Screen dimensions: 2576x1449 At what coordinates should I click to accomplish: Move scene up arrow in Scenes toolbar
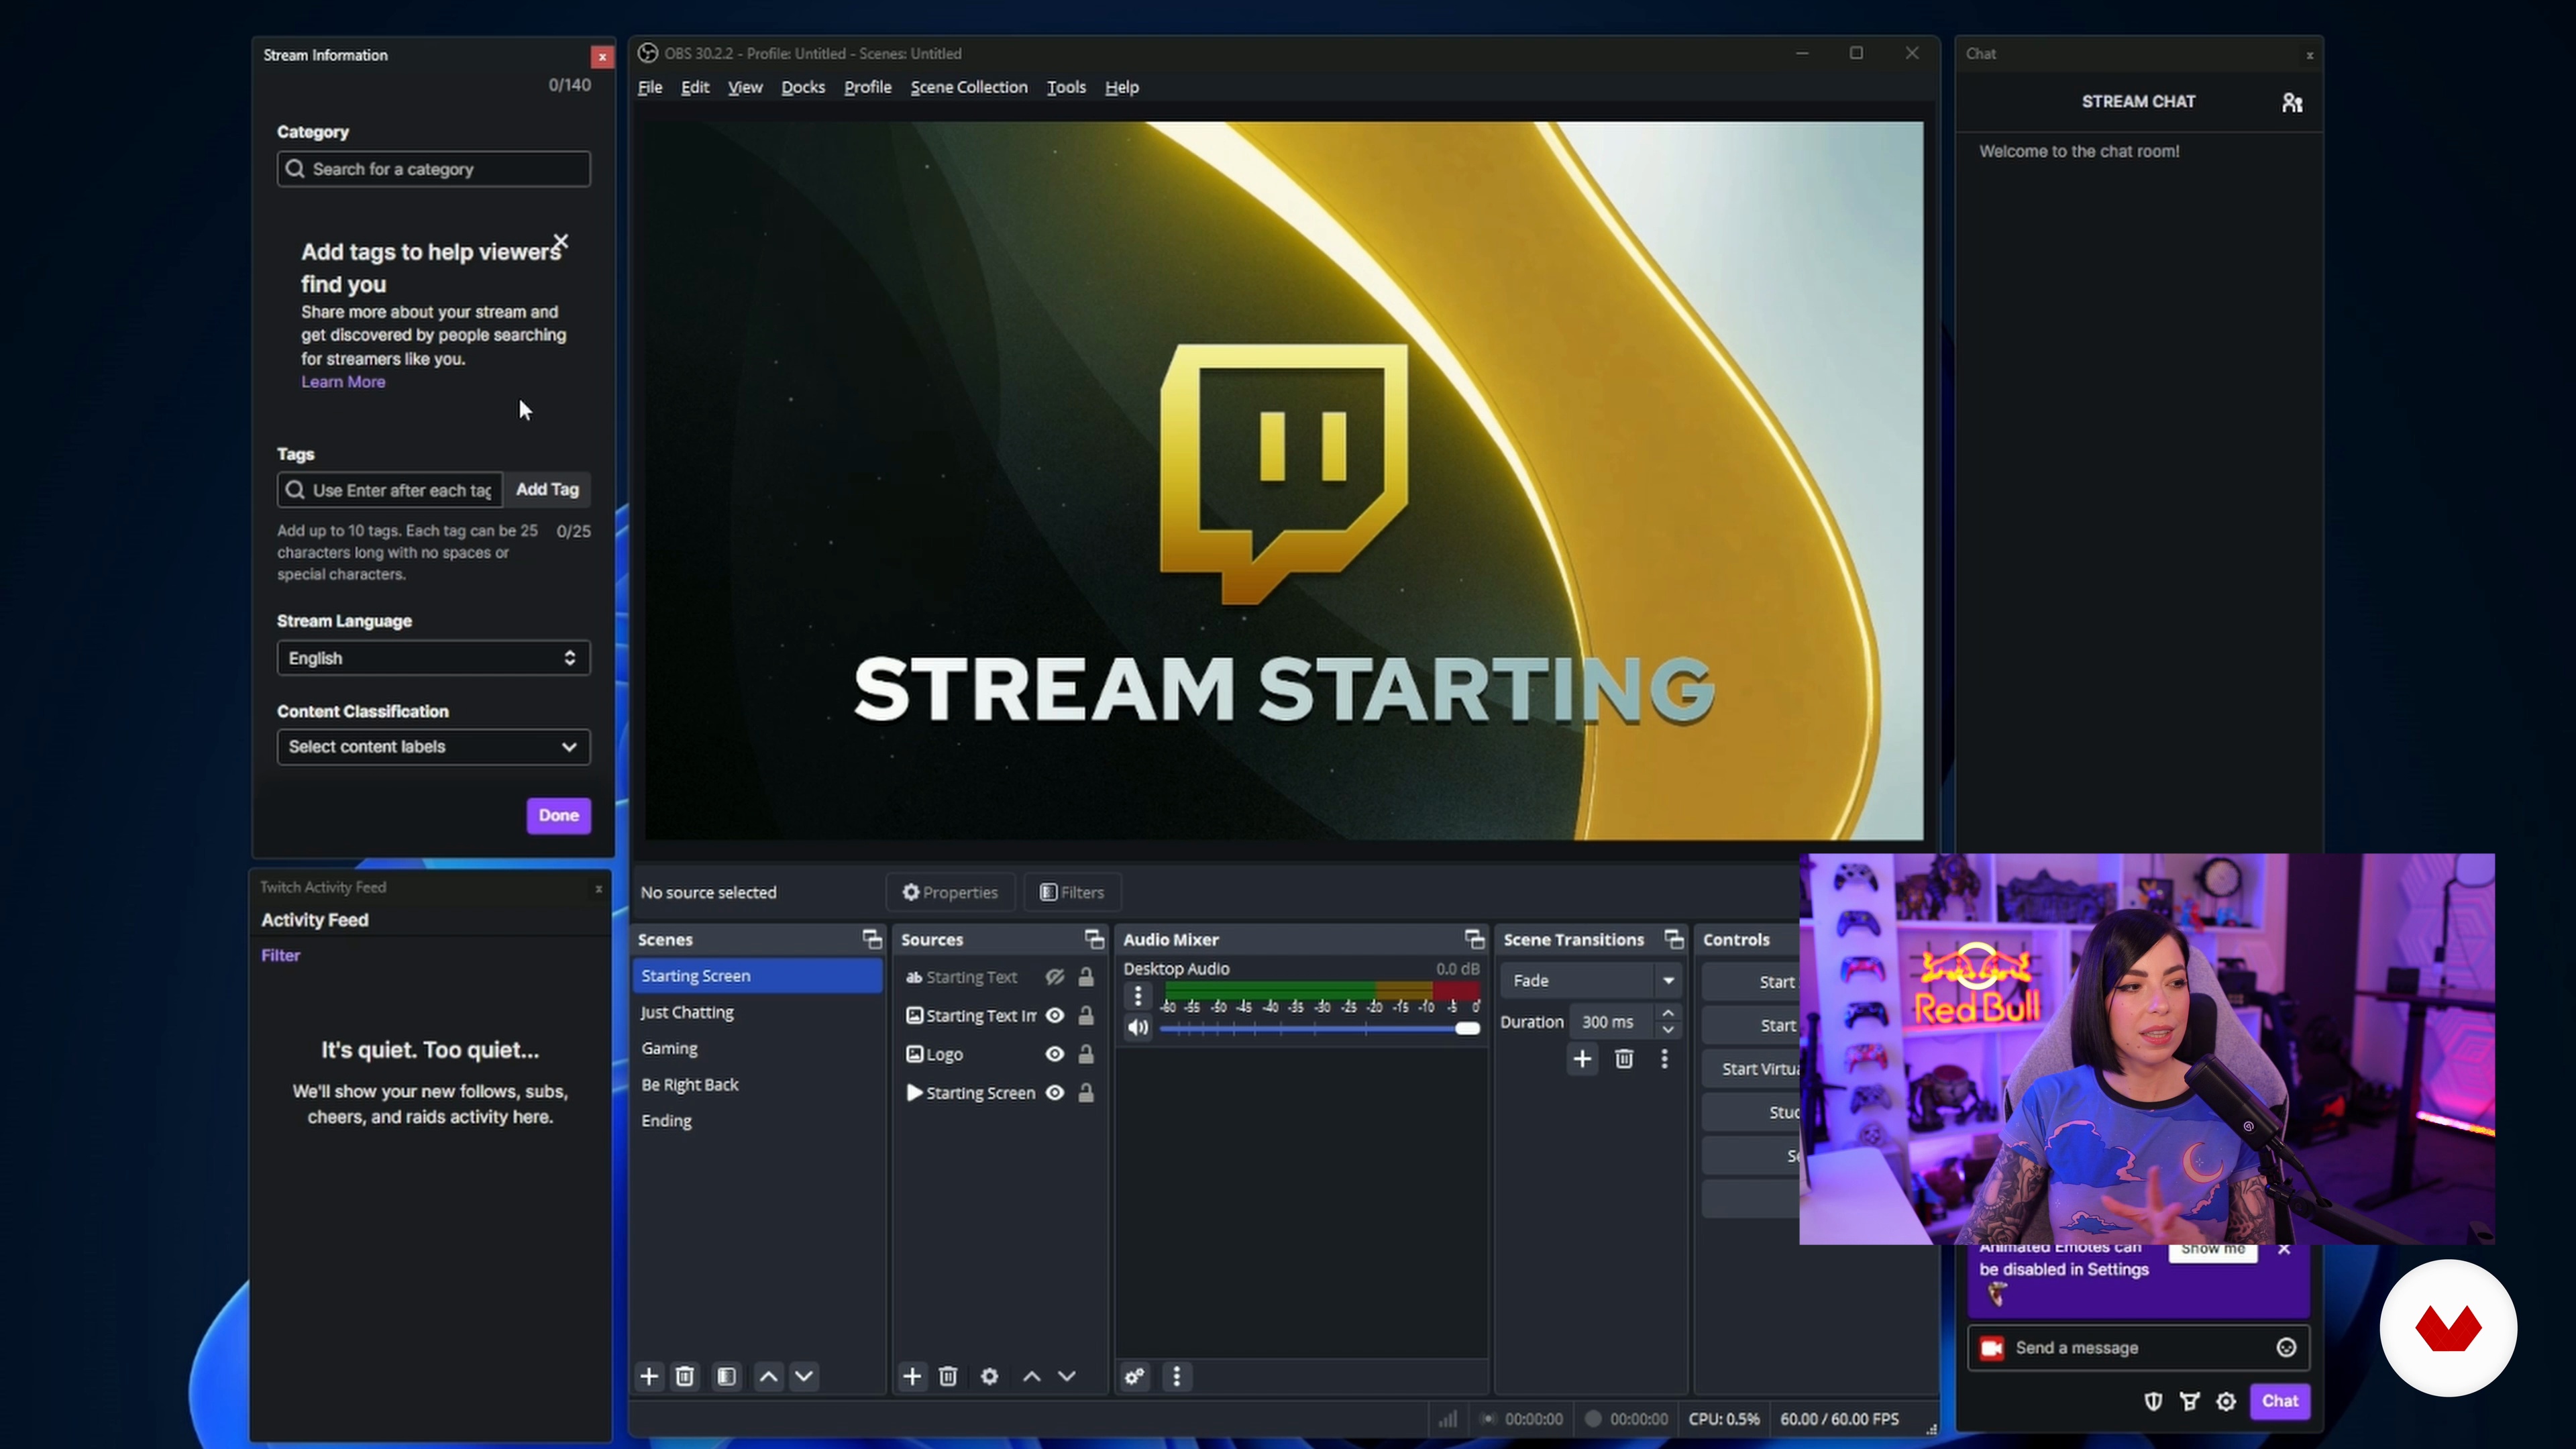click(x=768, y=1376)
